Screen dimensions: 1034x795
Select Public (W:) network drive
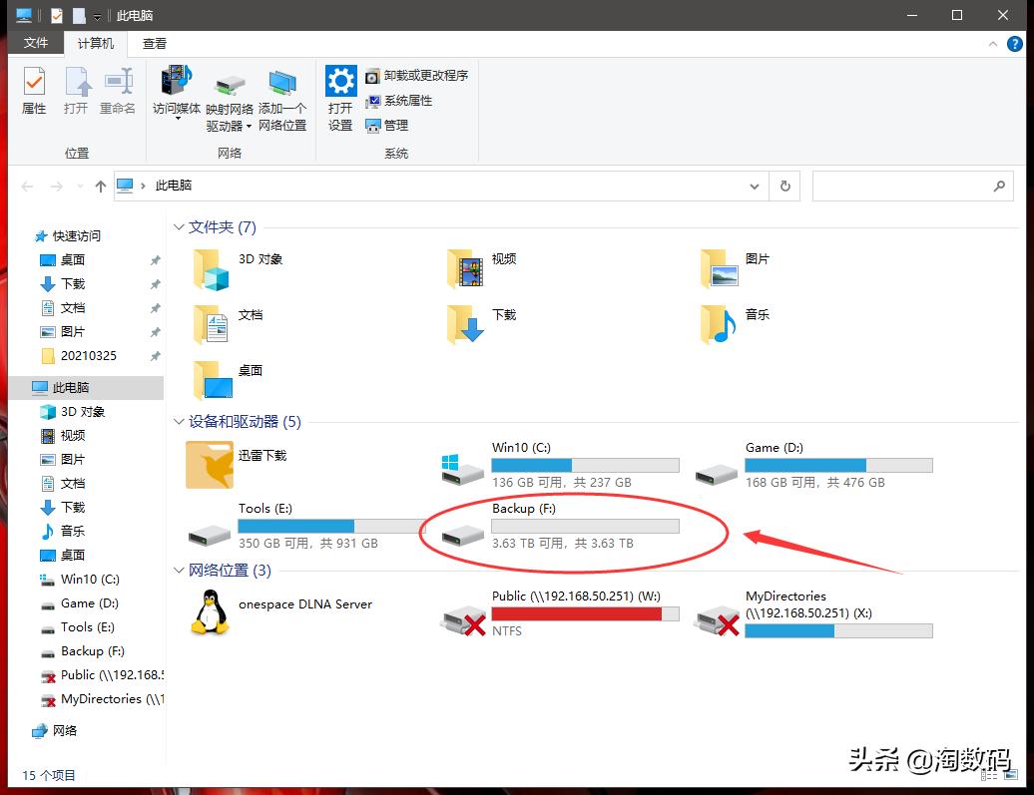coord(560,613)
